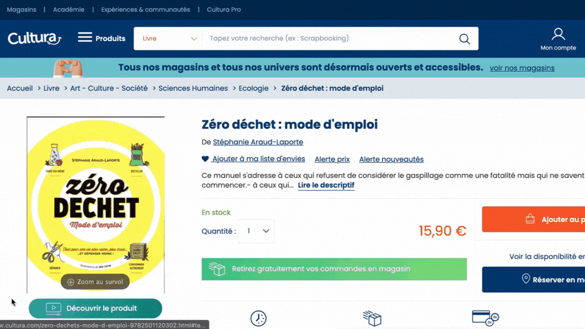Screen dimensions: 585x329
Task: Click Ajouter à ma liste d'envies
Action: pyautogui.click(x=258, y=159)
